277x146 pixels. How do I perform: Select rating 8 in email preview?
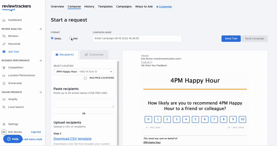pyautogui.click(x=224, y=119)
